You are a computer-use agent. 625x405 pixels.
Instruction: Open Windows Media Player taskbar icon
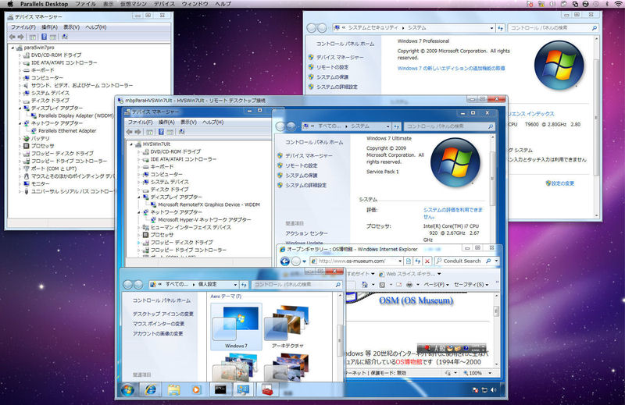196,390
